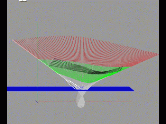
Task: Select the red striped upper fan surface
Action: point(85,51)
